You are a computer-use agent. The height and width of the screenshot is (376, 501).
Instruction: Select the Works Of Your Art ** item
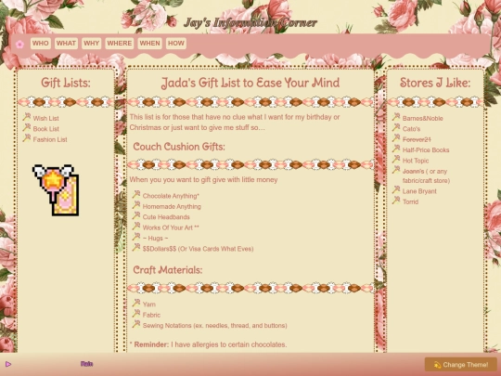(171, 227)
